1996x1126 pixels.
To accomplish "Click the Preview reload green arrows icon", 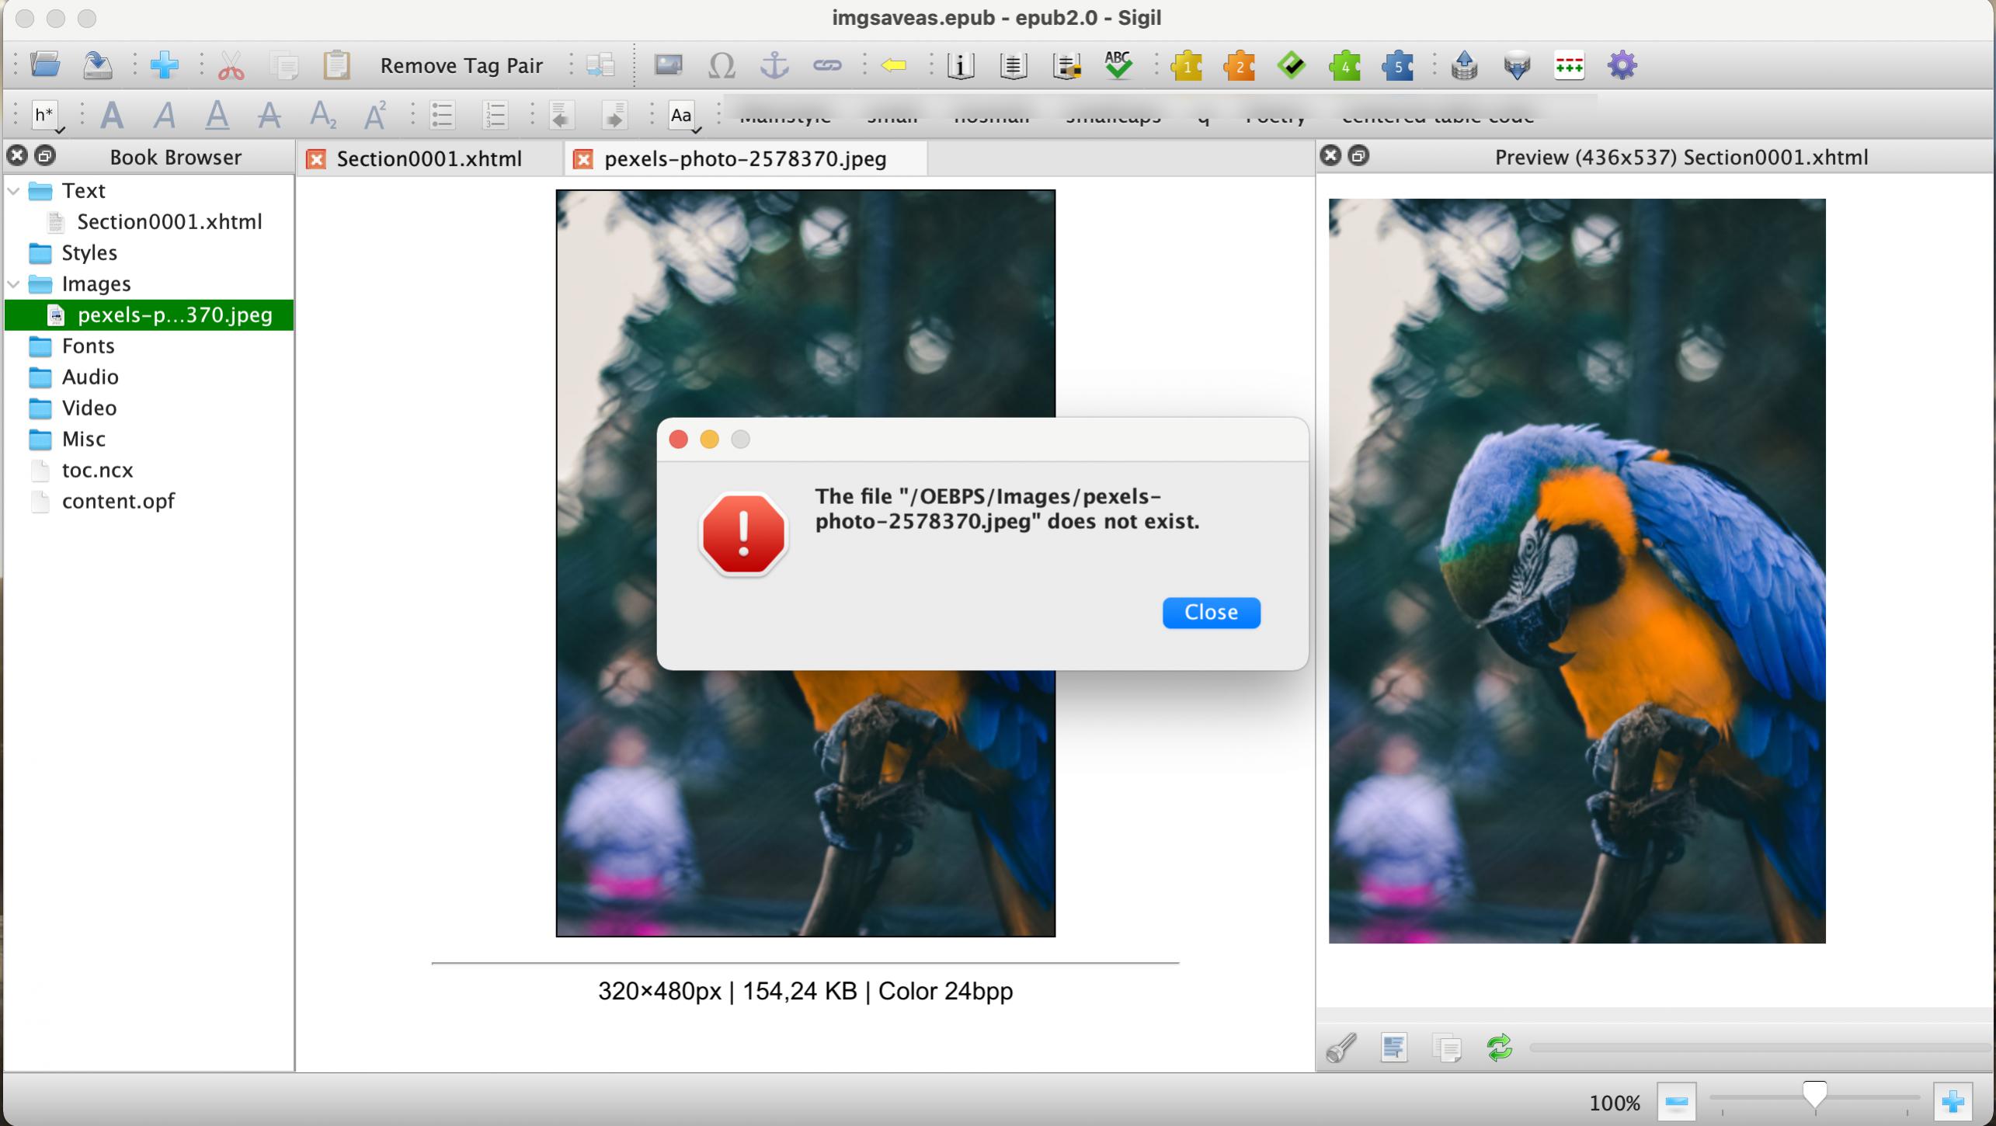I will [1499, 1048].
